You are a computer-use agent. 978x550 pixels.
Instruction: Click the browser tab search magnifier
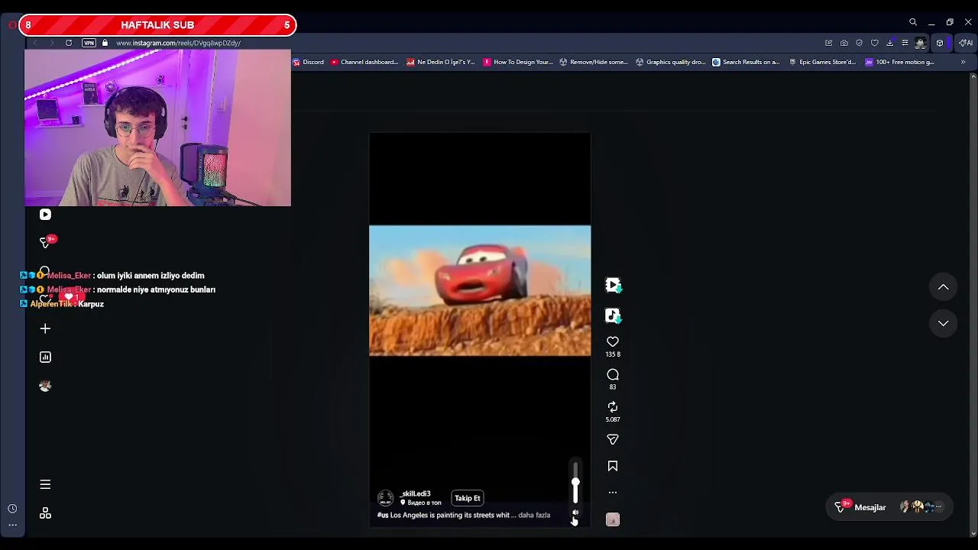click(x=913, y=22)
